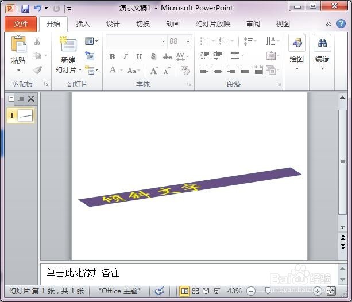Open the font size dropdown showing 88
Screen dimensions: 352x302
pos(188,41)
